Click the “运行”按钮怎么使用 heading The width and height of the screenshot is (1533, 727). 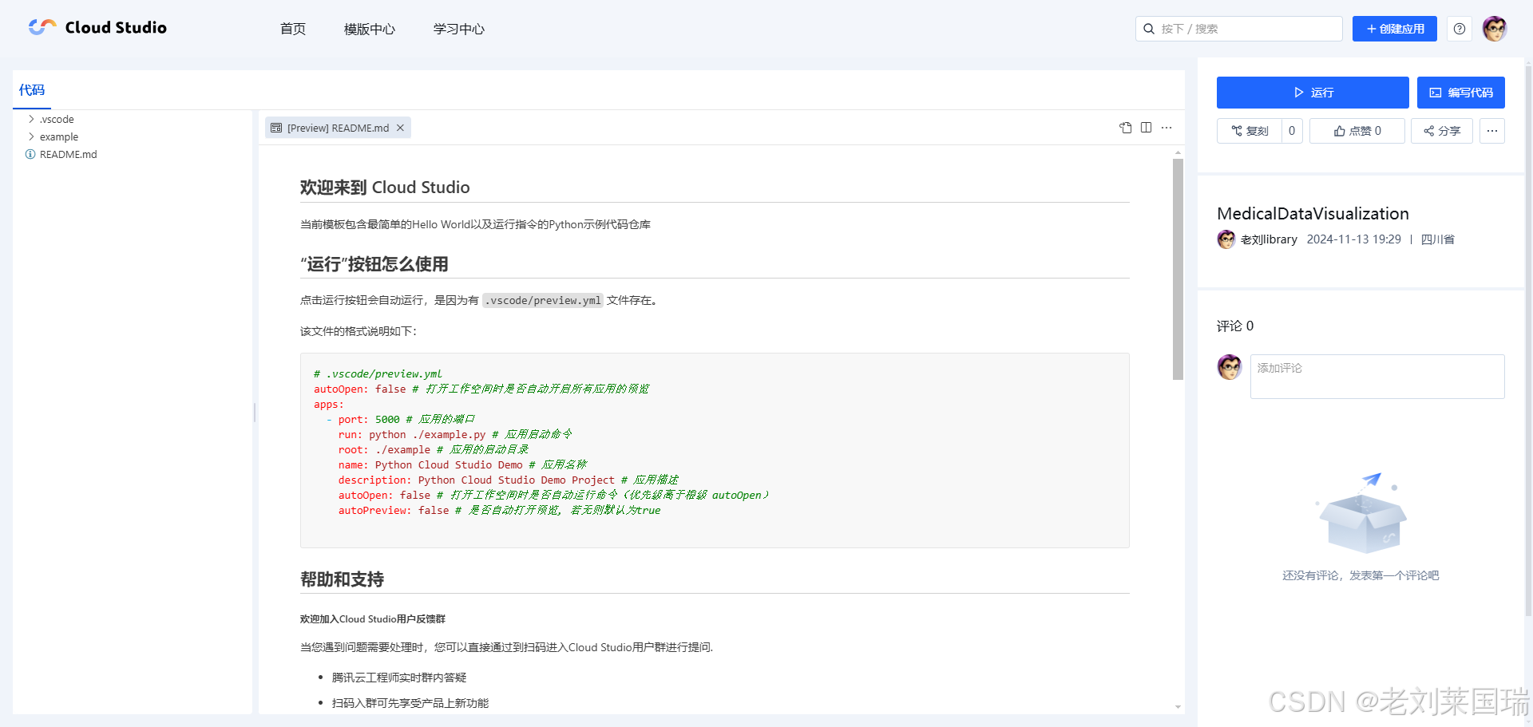[374, 264]
